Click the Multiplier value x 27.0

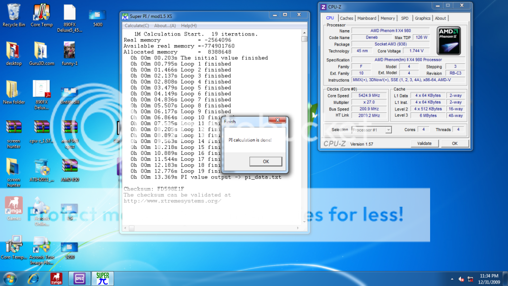369,102
